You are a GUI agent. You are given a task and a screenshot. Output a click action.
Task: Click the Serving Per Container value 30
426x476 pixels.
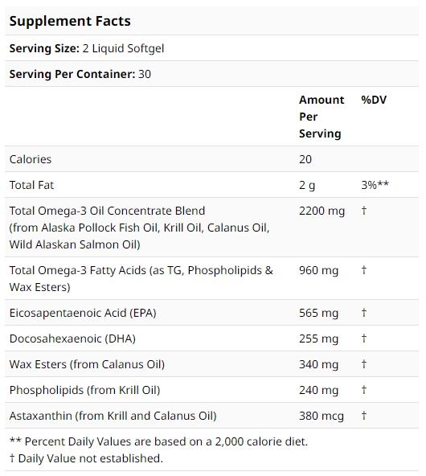pyautogui.click(x=145, y=74)
